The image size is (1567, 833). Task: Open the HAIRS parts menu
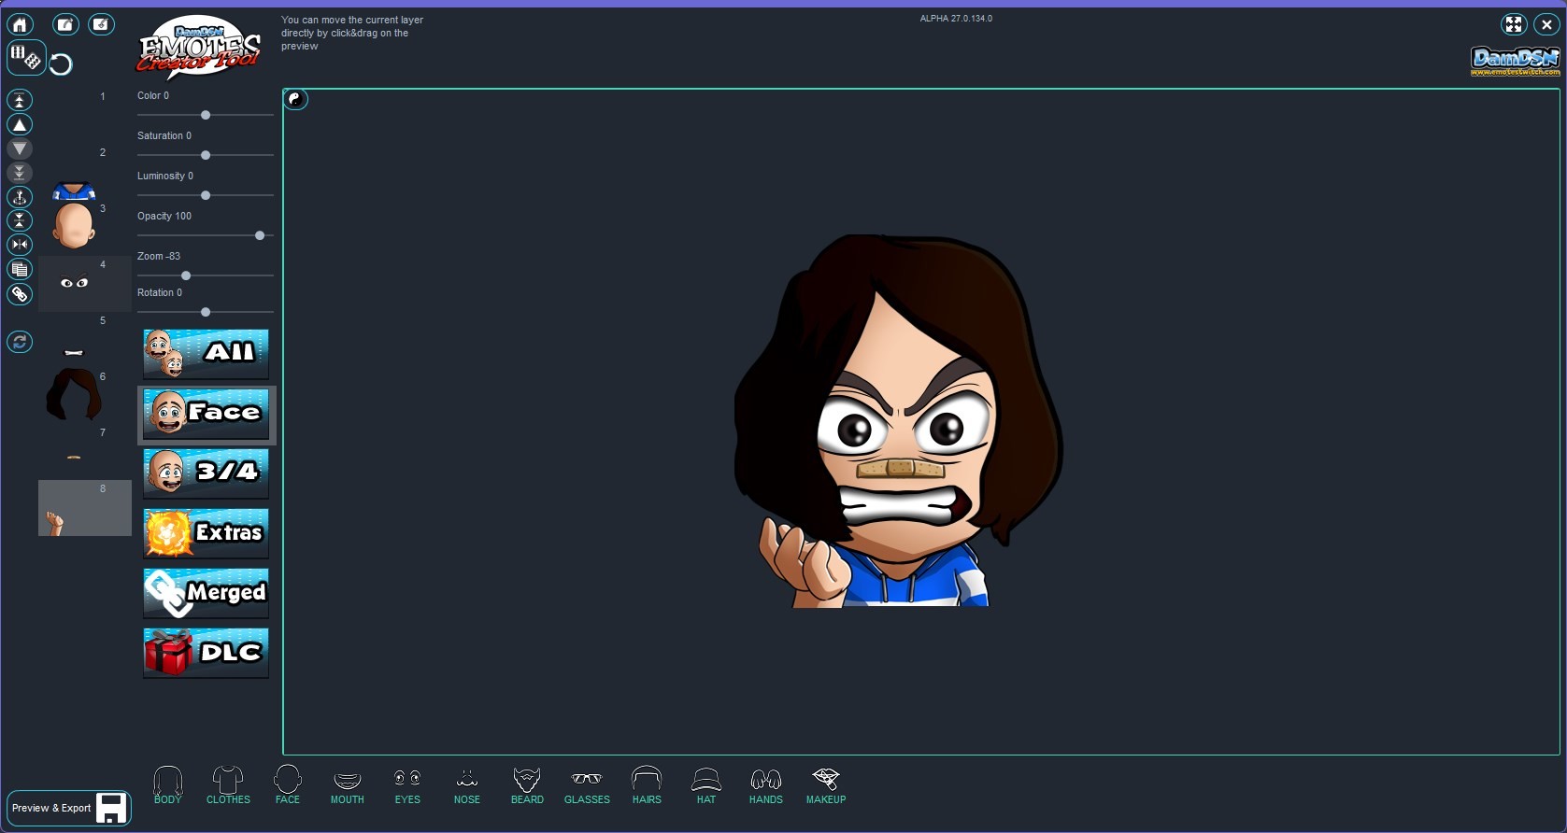pyautogui.click(x=647, y=784)
